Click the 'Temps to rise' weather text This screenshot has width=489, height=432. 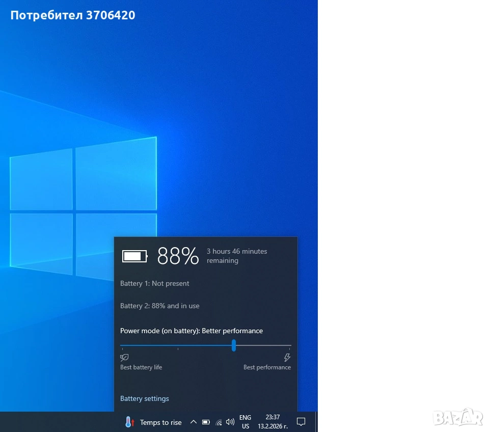tap(160, 422)
